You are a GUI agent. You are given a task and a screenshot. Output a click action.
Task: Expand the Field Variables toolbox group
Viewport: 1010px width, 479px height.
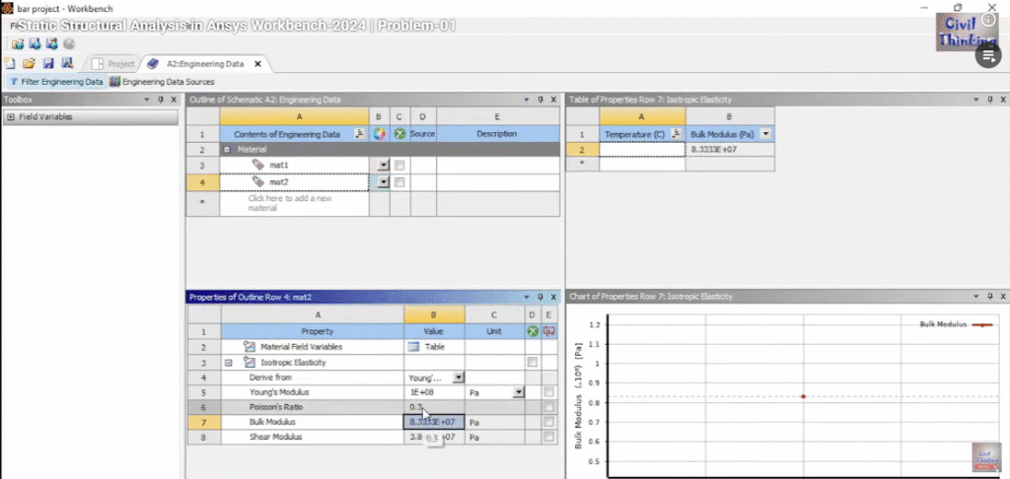point(10,117)
